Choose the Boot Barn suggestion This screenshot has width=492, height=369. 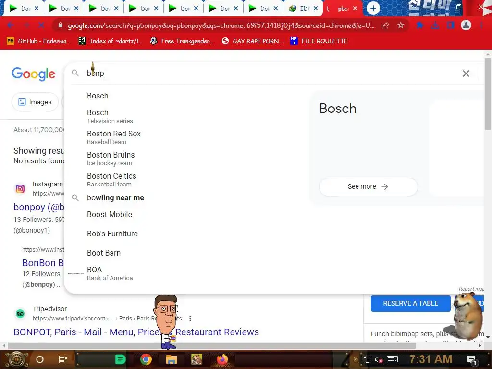[104, 253]
